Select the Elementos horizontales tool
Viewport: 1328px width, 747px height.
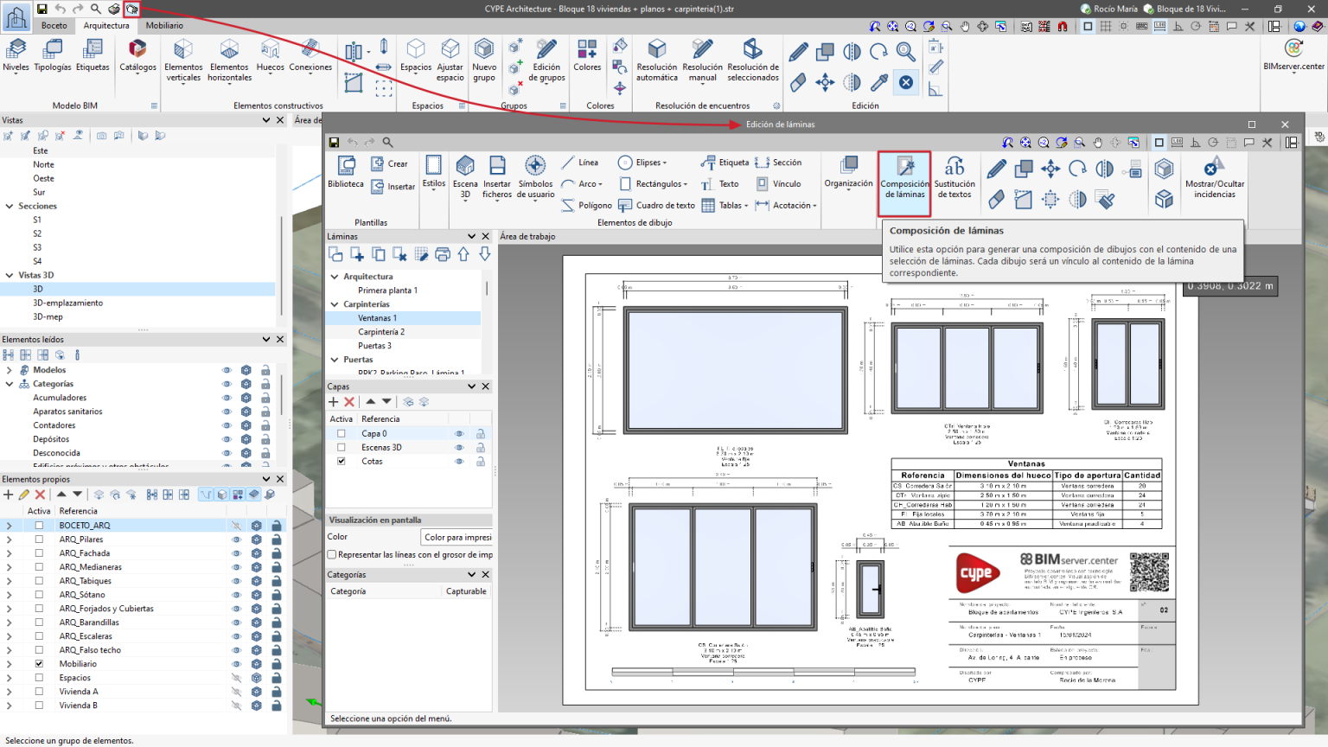229,61
